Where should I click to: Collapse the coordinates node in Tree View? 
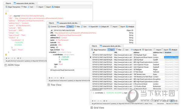point(53,55)
